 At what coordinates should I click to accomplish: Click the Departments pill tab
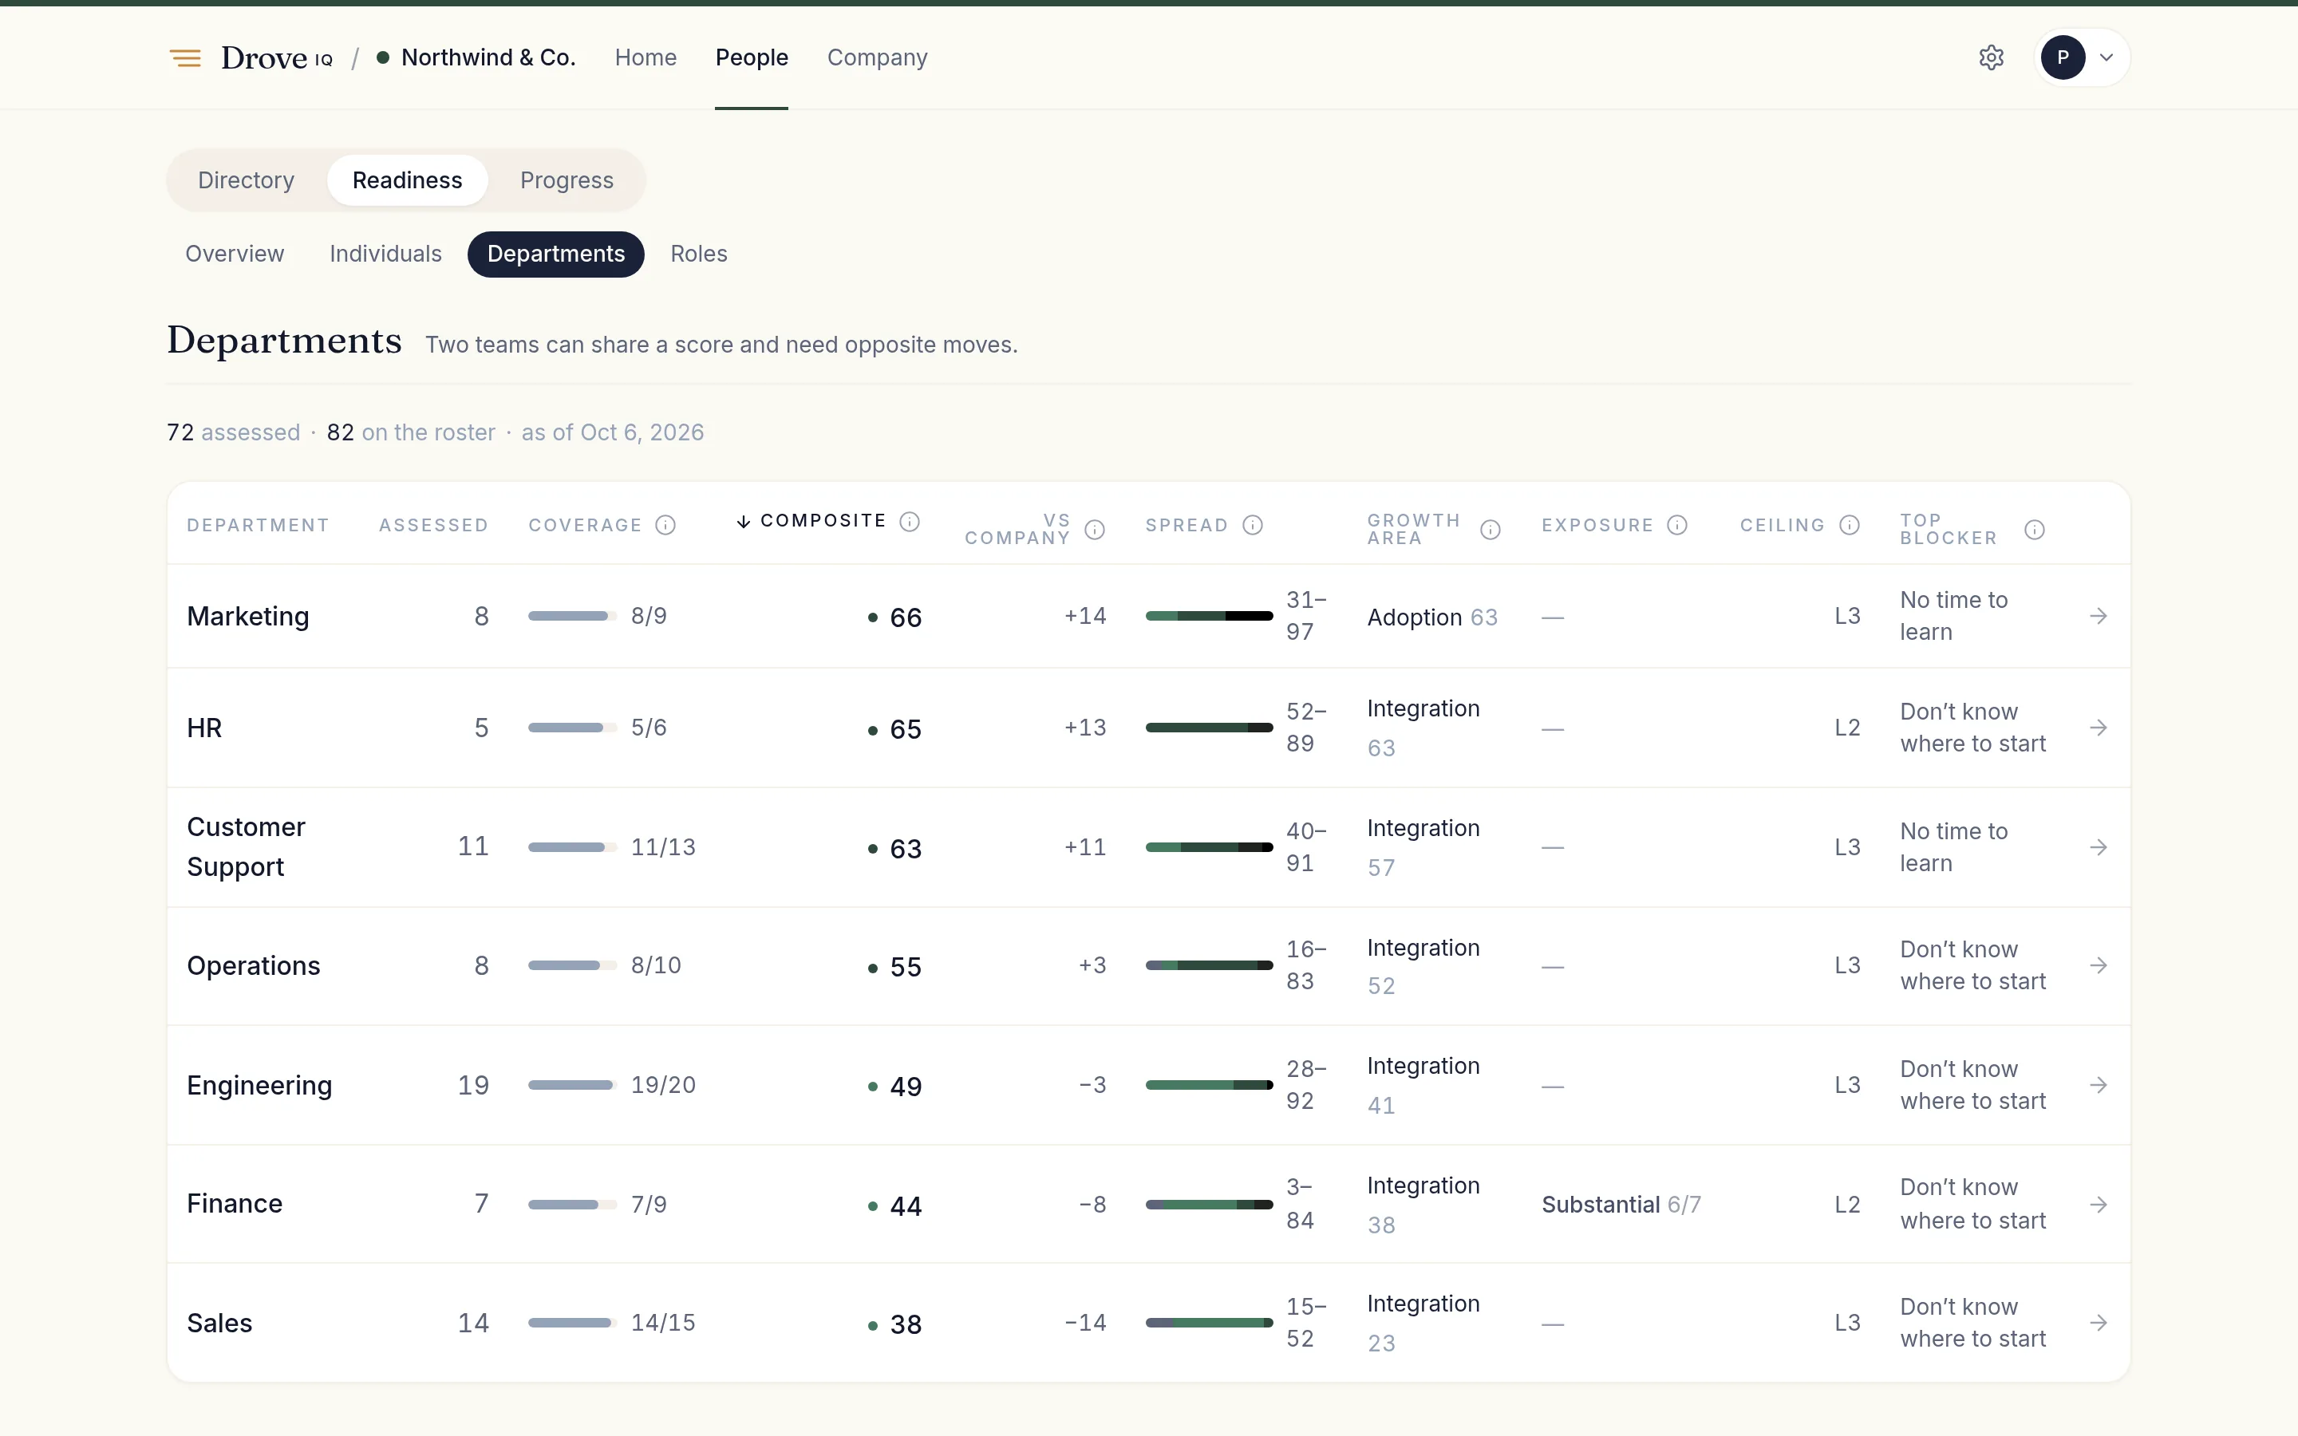pyautogui.click(x=555, y=254)
